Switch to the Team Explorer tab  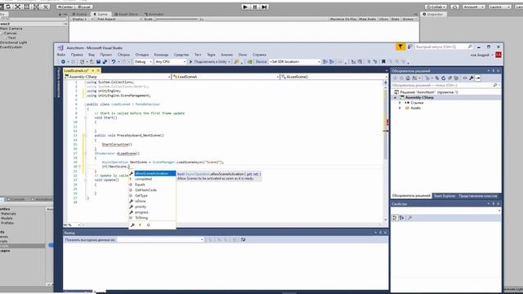445,196
